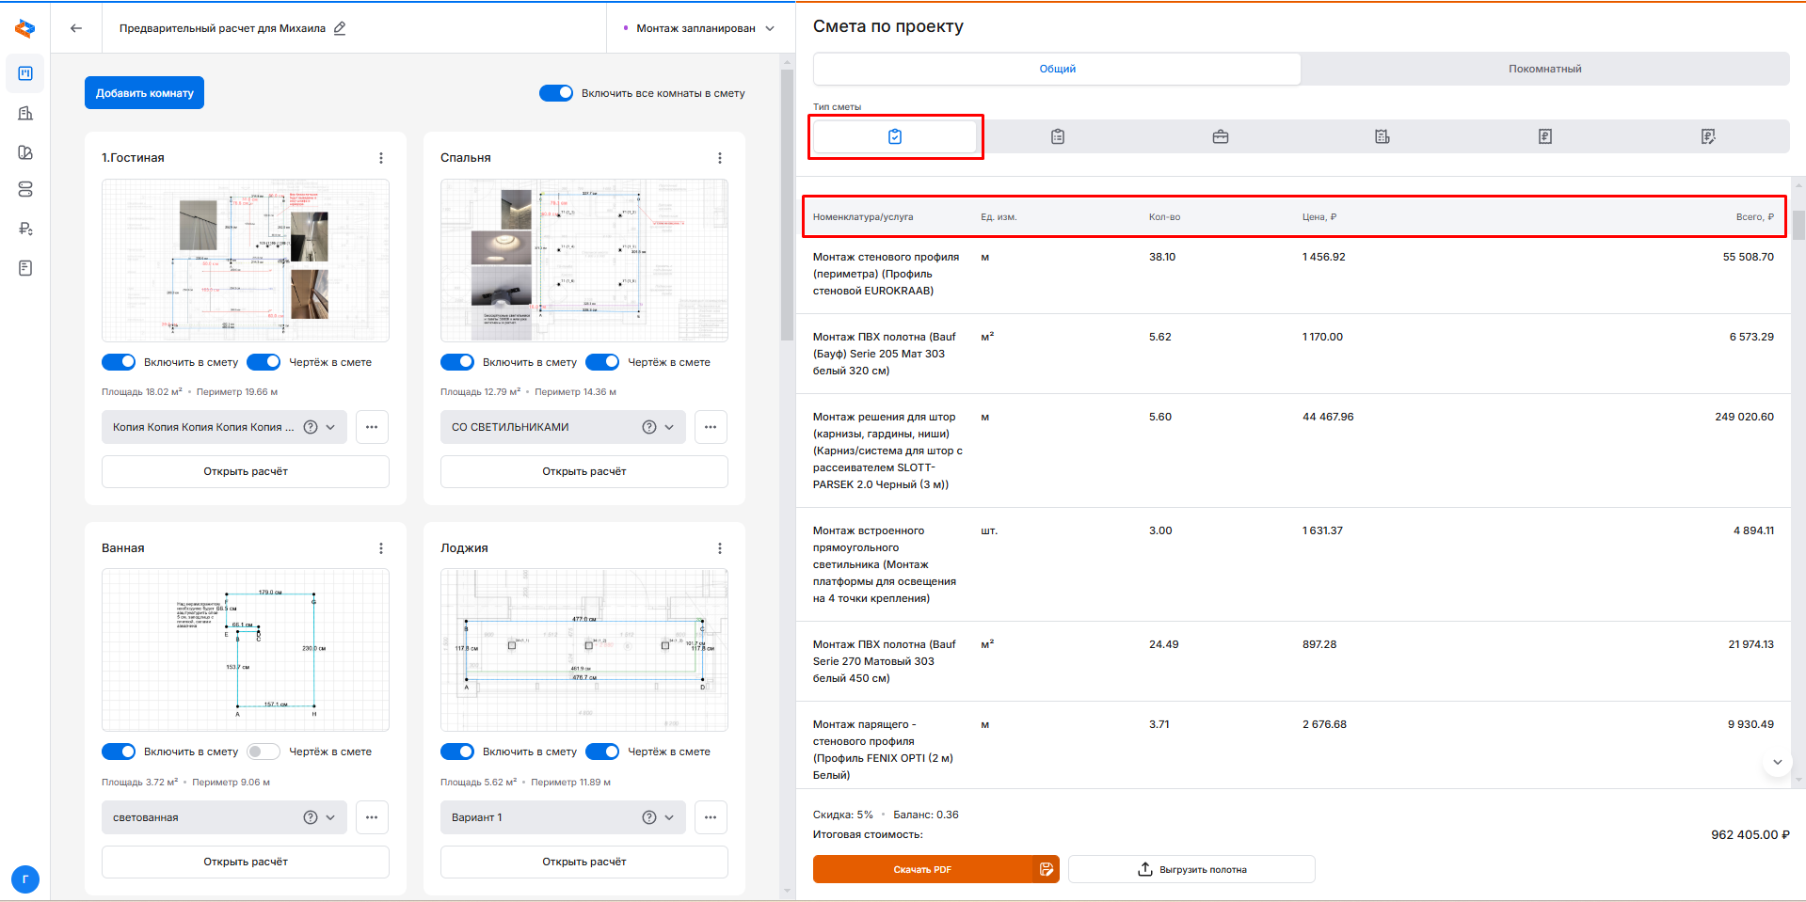Expand светованная calculation dropdown

(x=330, y=817)
